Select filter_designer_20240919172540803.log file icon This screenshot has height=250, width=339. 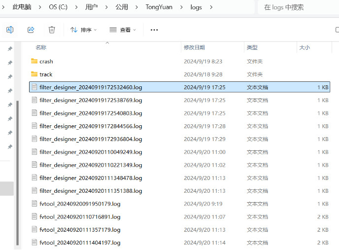[x=34, y=113]
